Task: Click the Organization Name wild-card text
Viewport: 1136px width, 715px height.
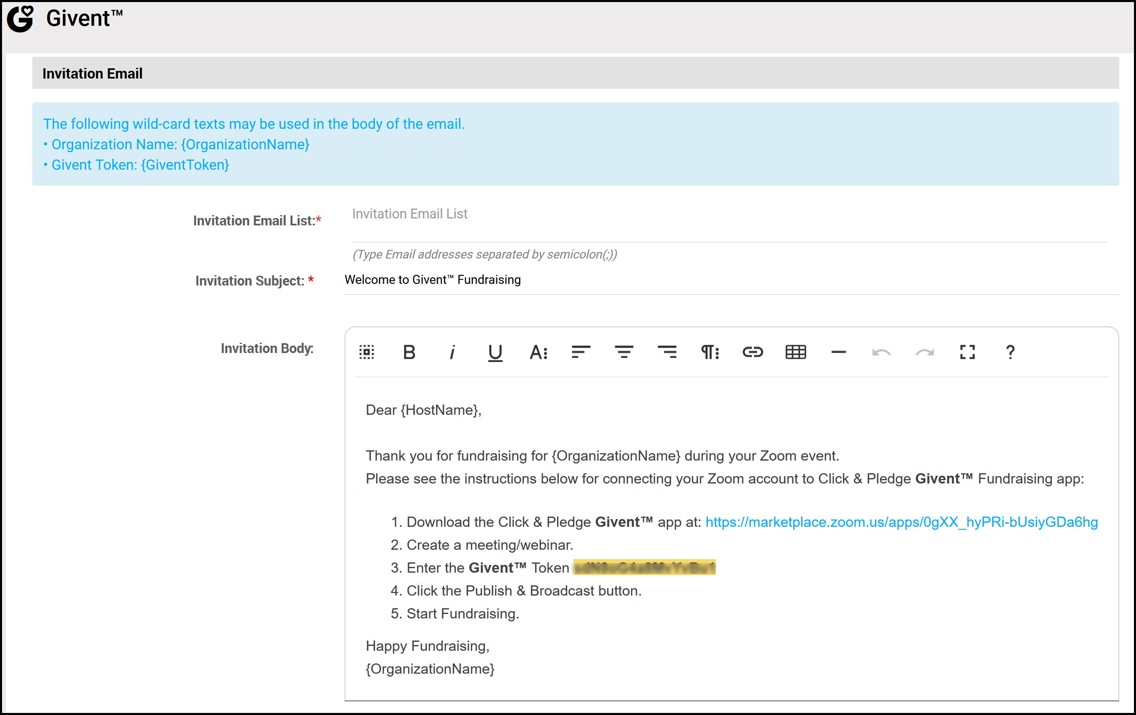Action: point(177,144)
